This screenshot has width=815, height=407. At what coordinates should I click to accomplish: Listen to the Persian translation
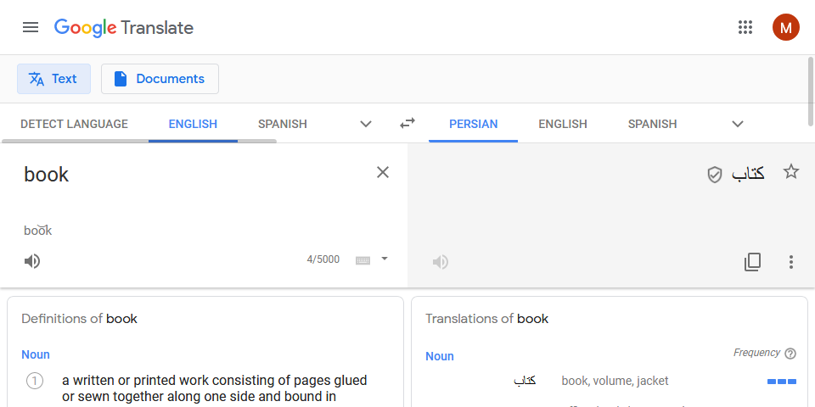pos(441,262)
